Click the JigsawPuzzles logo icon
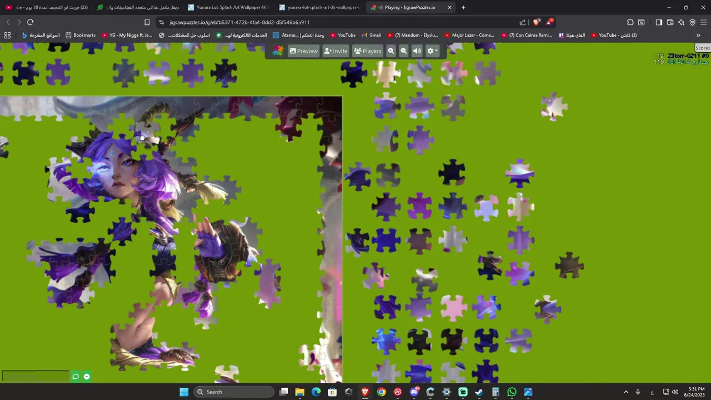 click(278, 51)
